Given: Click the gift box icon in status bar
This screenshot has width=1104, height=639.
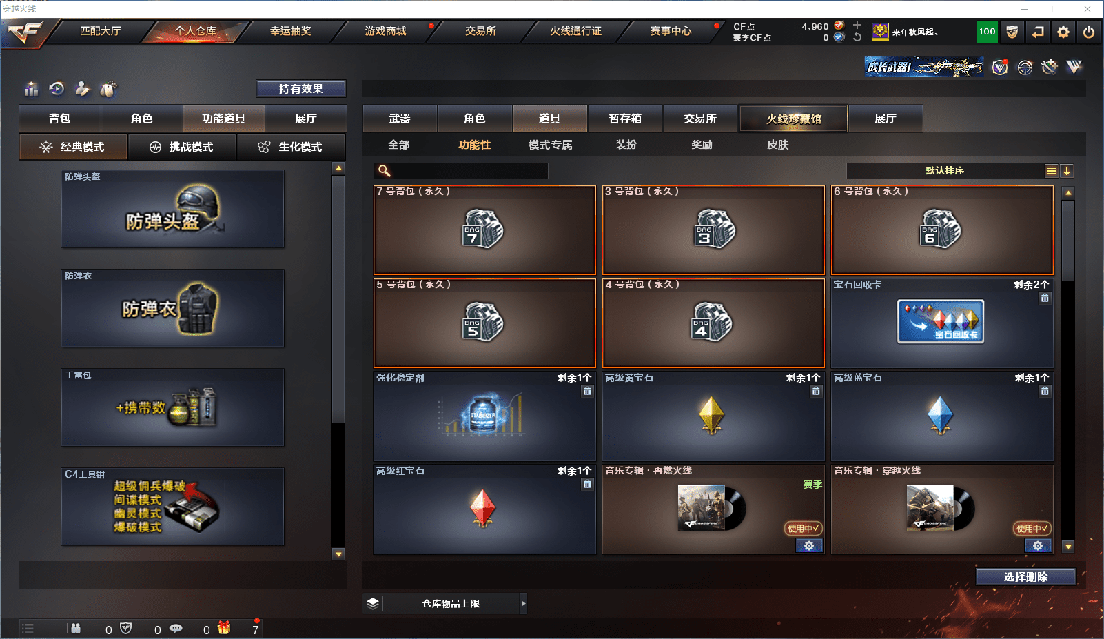Looking at the screenshot, I should [x=224, y=628].
